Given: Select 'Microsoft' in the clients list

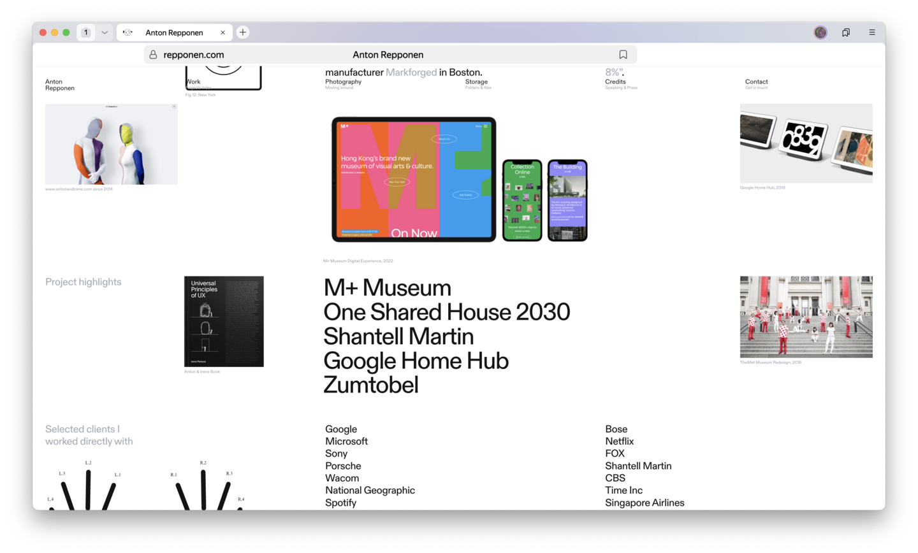Looking at the screenshot, I should 346,442.
